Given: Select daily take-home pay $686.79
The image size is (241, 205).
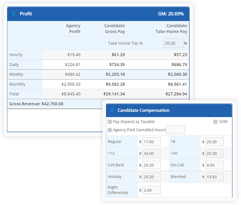Looking at the screenshot, I should point(179,65).
